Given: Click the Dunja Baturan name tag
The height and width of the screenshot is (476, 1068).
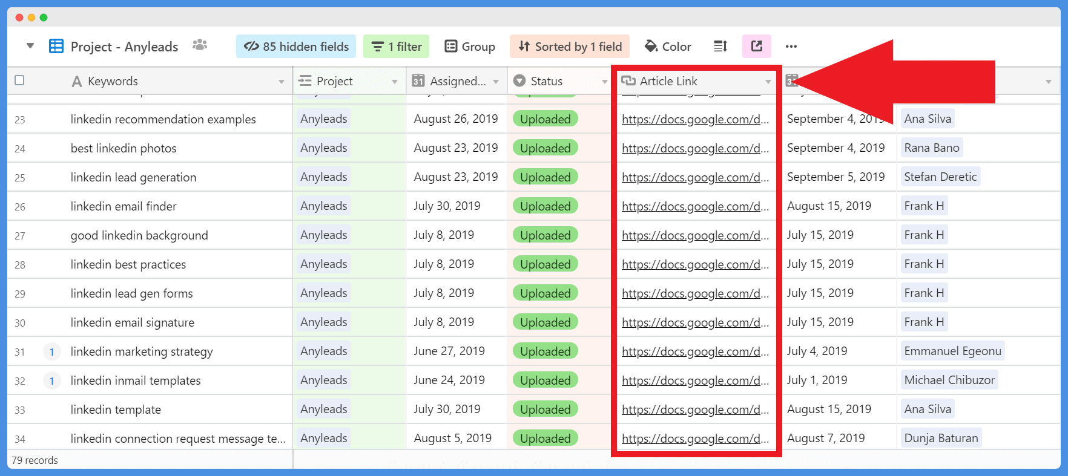Looking at the screenshot, I should [x=941, y=438].
